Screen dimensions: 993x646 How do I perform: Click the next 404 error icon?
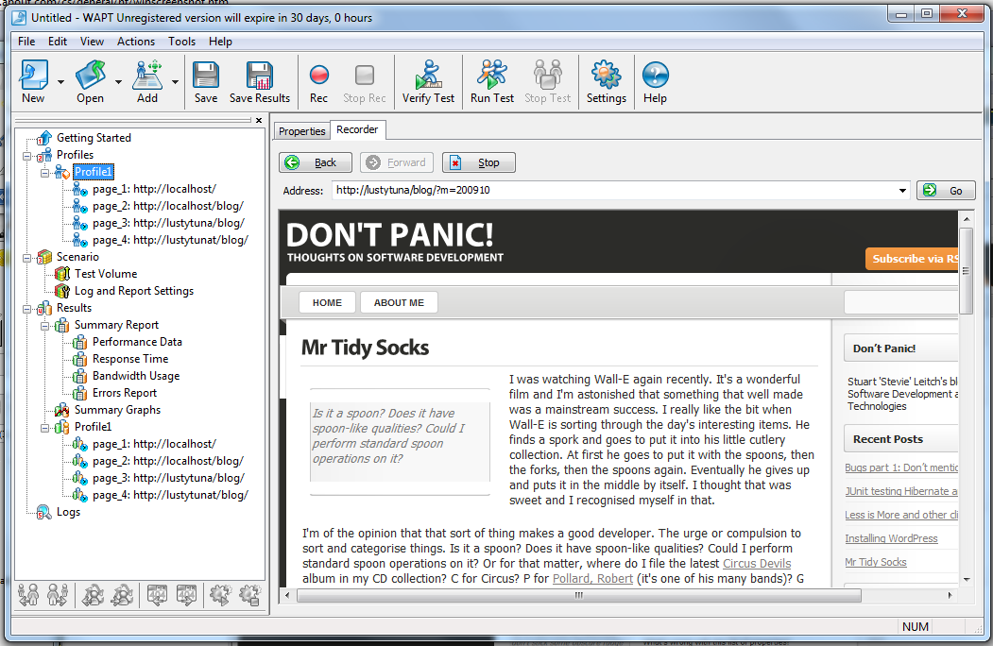click(x=186, y=595)
